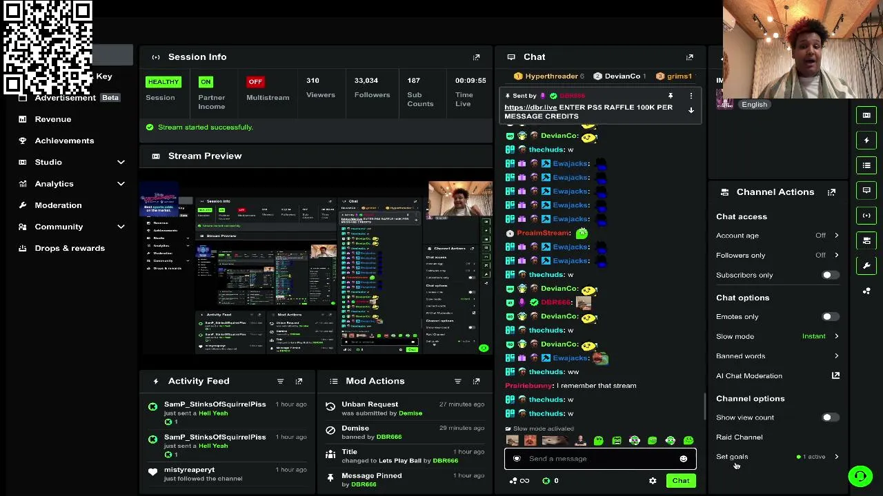883x496 pixels.
Task: Click the Stream Preview sidebar icon
Action: 866,115
